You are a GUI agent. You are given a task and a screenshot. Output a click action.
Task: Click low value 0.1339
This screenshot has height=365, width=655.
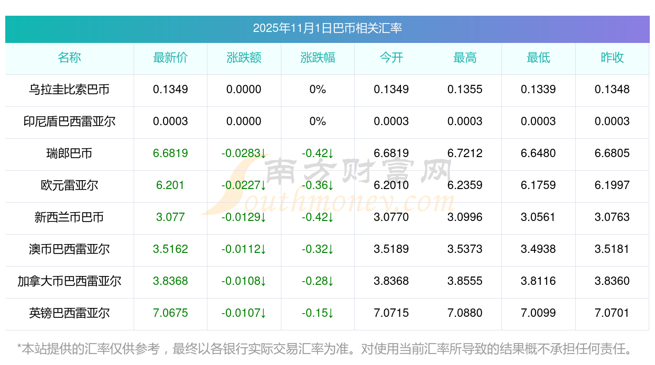pos(539,90)
